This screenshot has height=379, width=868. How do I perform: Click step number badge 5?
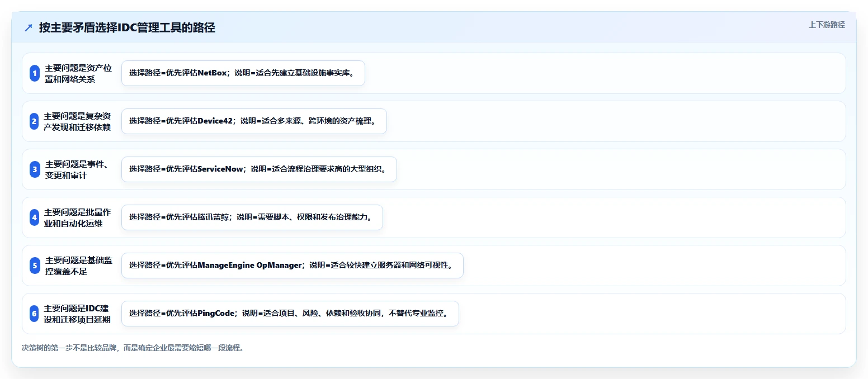point(35,266)
